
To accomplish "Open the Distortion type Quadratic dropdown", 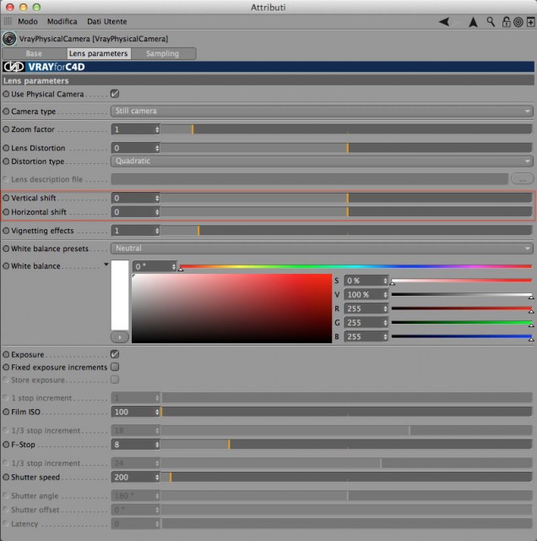I will [322, 161].
